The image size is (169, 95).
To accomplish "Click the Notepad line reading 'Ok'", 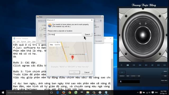I will 15,57.
